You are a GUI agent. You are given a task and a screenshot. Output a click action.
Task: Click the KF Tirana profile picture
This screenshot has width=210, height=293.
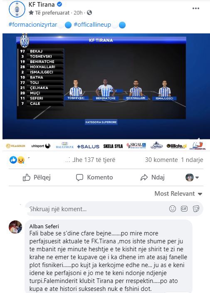tap(17, 9)
